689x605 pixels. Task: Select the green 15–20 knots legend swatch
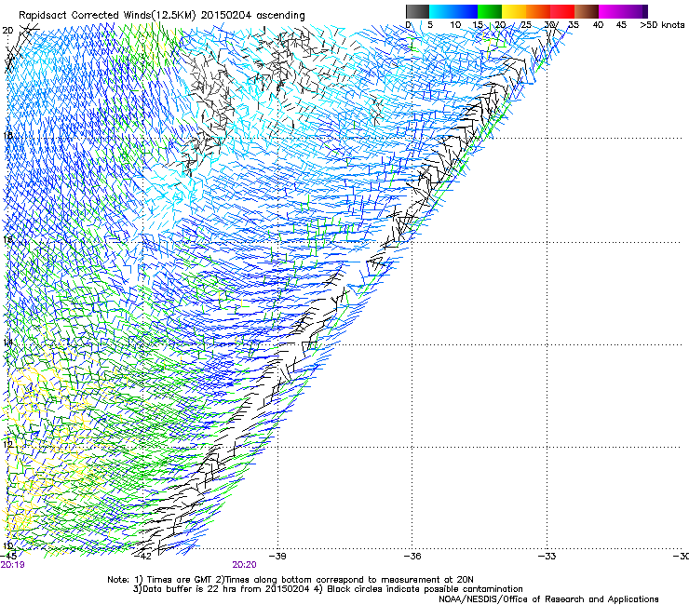[490, 11]
